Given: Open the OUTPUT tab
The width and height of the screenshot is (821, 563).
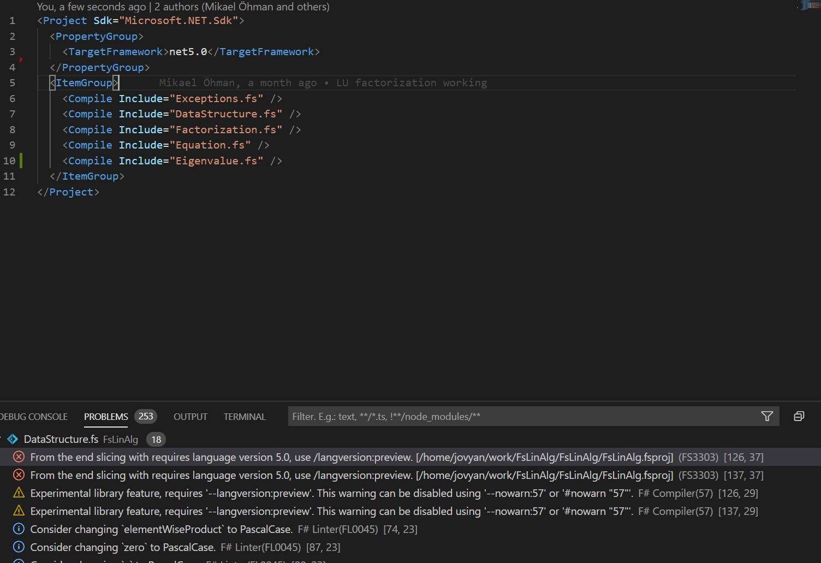Looking at the screenshot, I should (190, 416).
